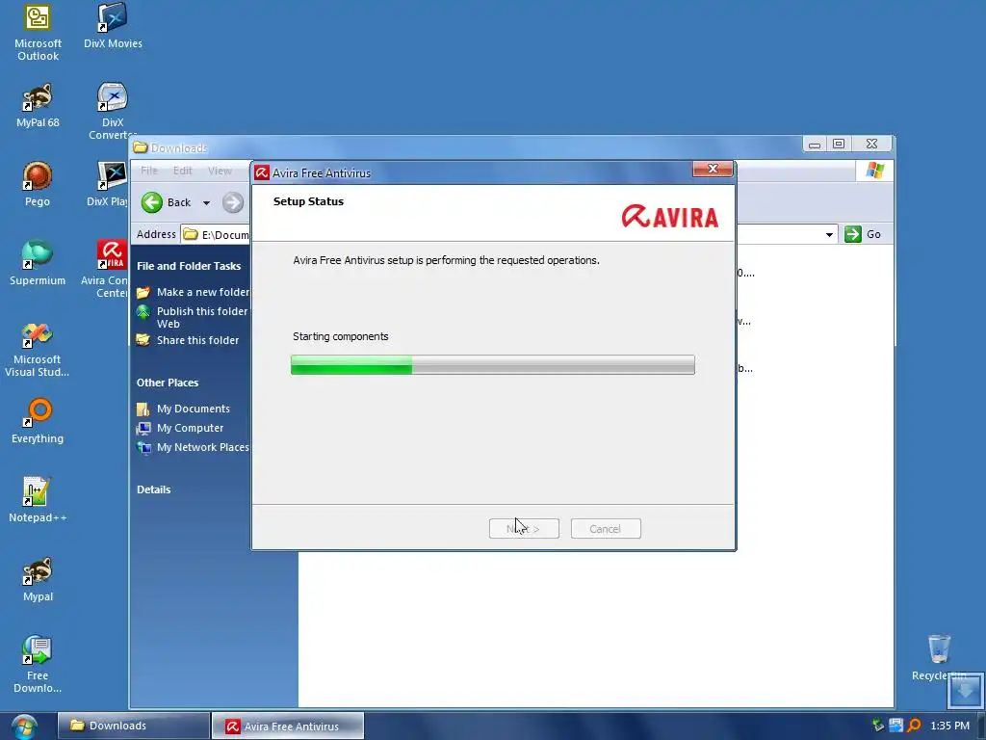
Task: Select the Mypal desktop icon
Action: click(38, 579)
